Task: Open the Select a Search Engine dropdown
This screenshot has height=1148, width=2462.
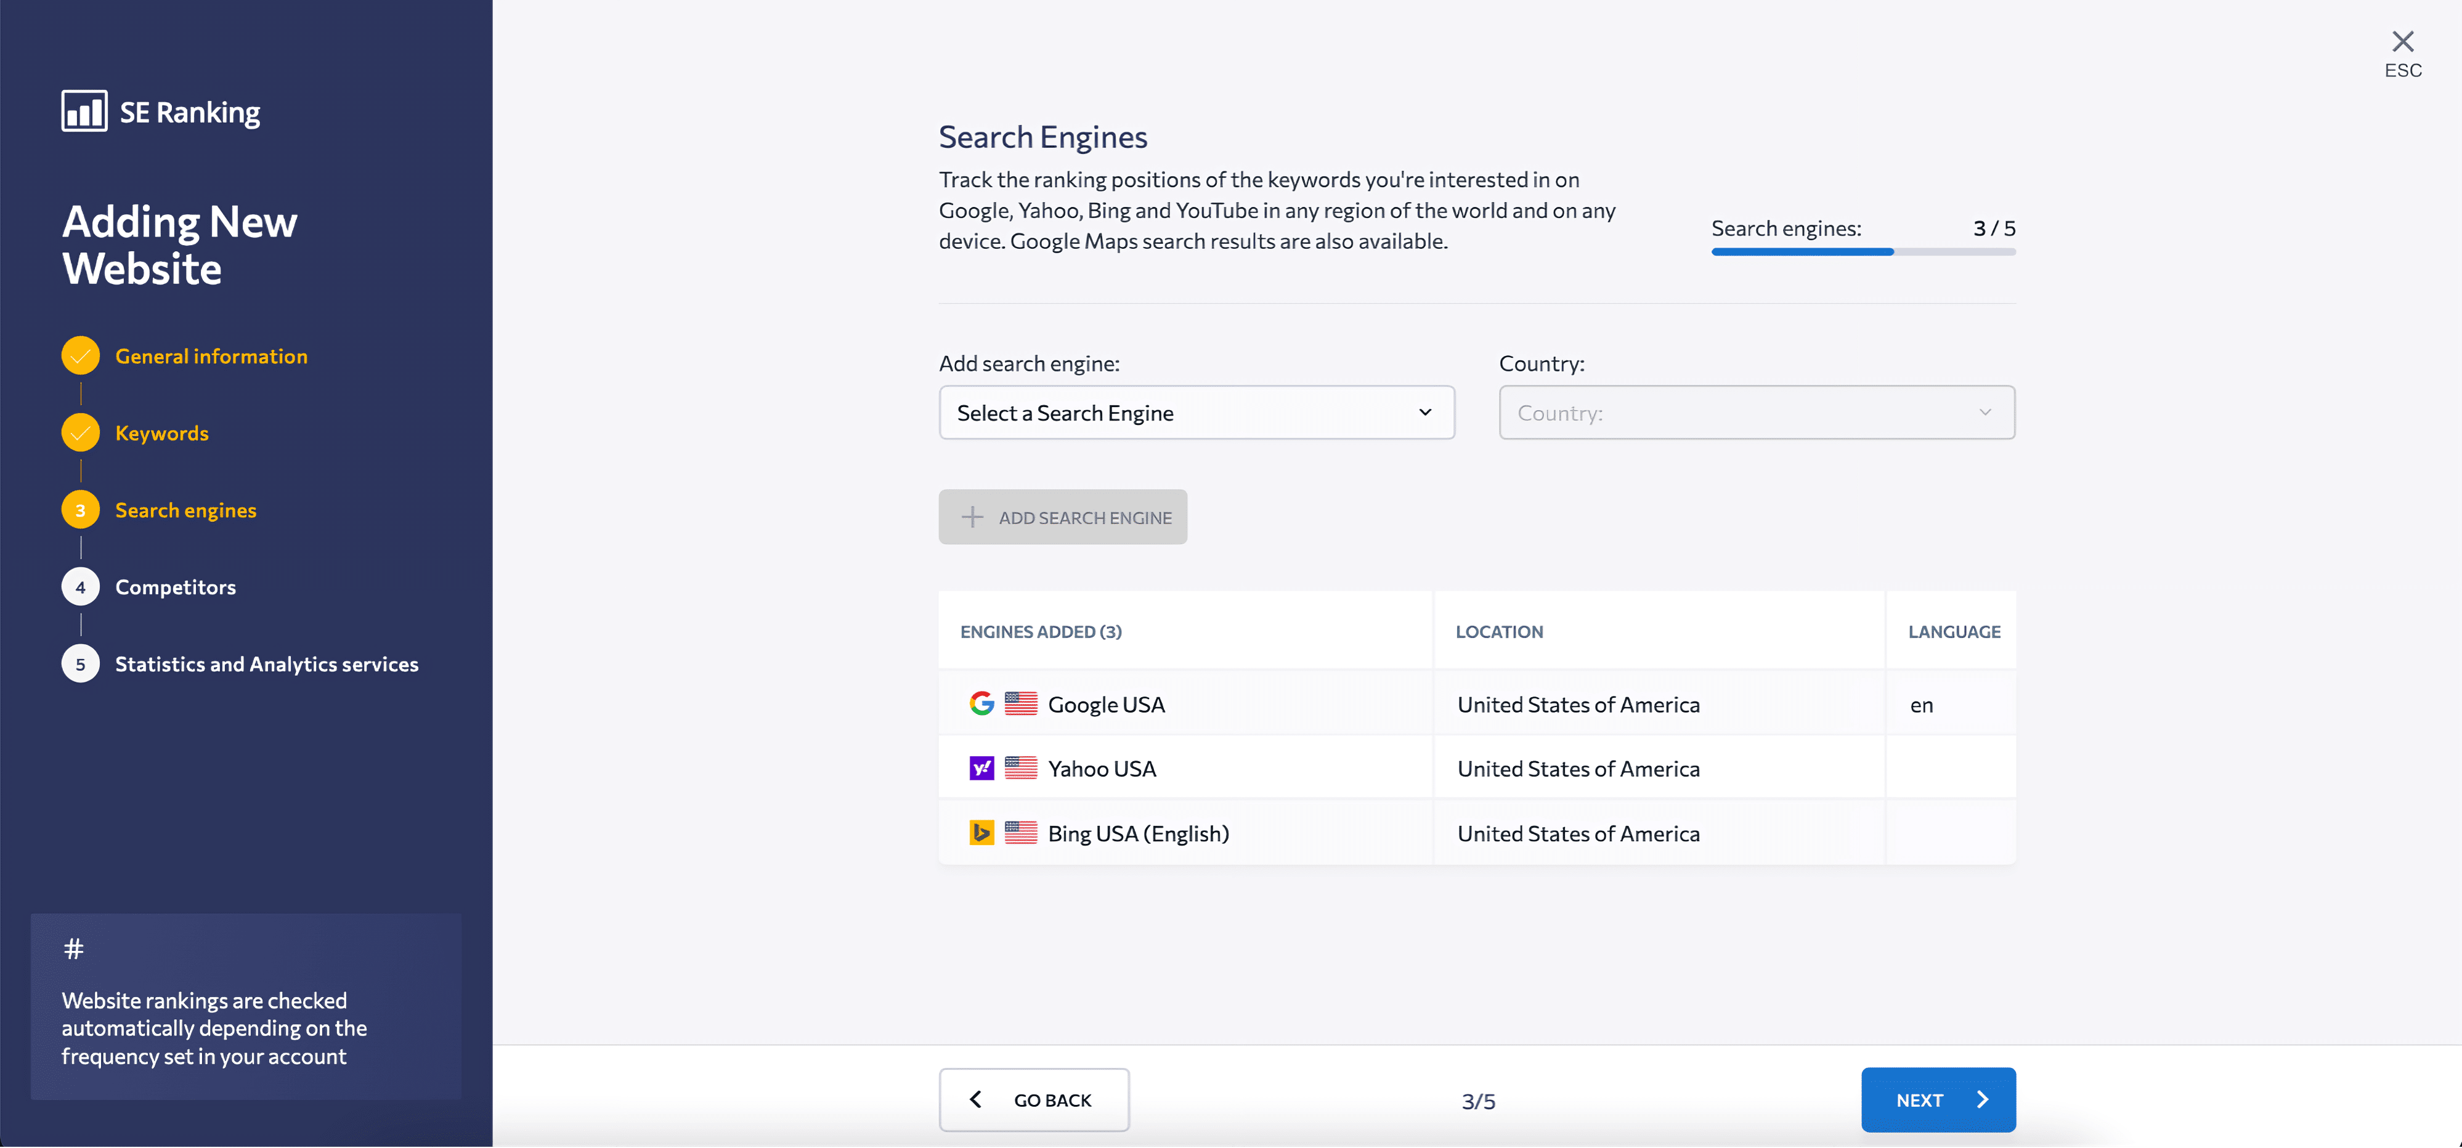Action: tap(1196, 413)
